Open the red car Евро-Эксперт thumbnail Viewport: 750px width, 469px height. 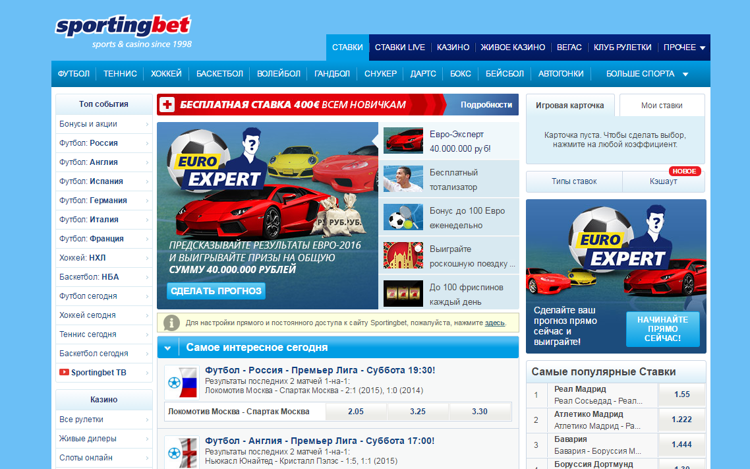point(403,141)
